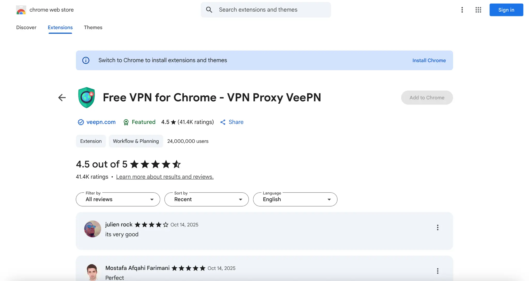Click the back arrow icon
Screen dimensions: 529x281
pyautogui.click(x=62, y=98)
